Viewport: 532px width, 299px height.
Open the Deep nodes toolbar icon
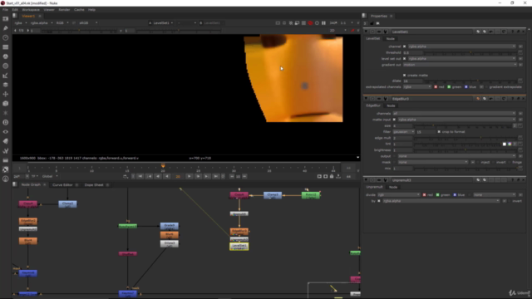6,122
